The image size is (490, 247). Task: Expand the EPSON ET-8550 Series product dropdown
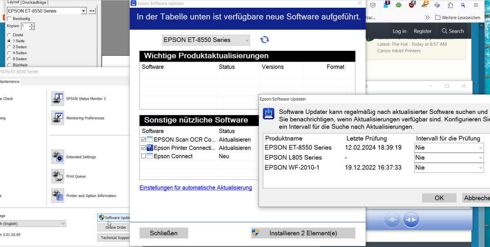(206, 40)
